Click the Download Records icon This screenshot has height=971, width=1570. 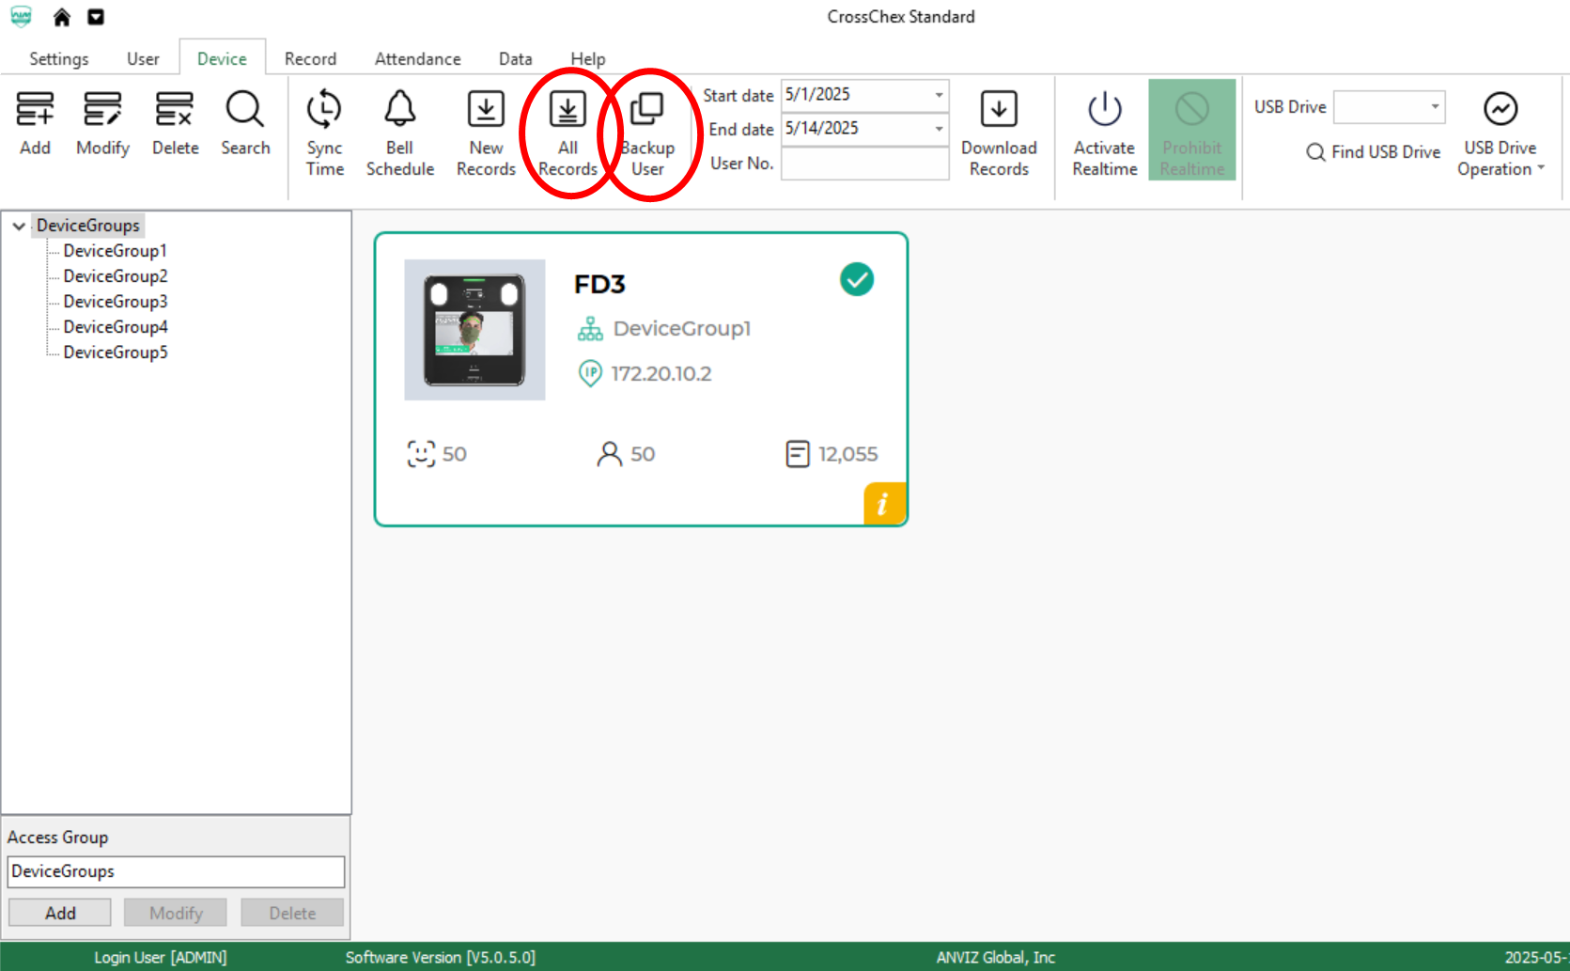(x=999, y=109)
